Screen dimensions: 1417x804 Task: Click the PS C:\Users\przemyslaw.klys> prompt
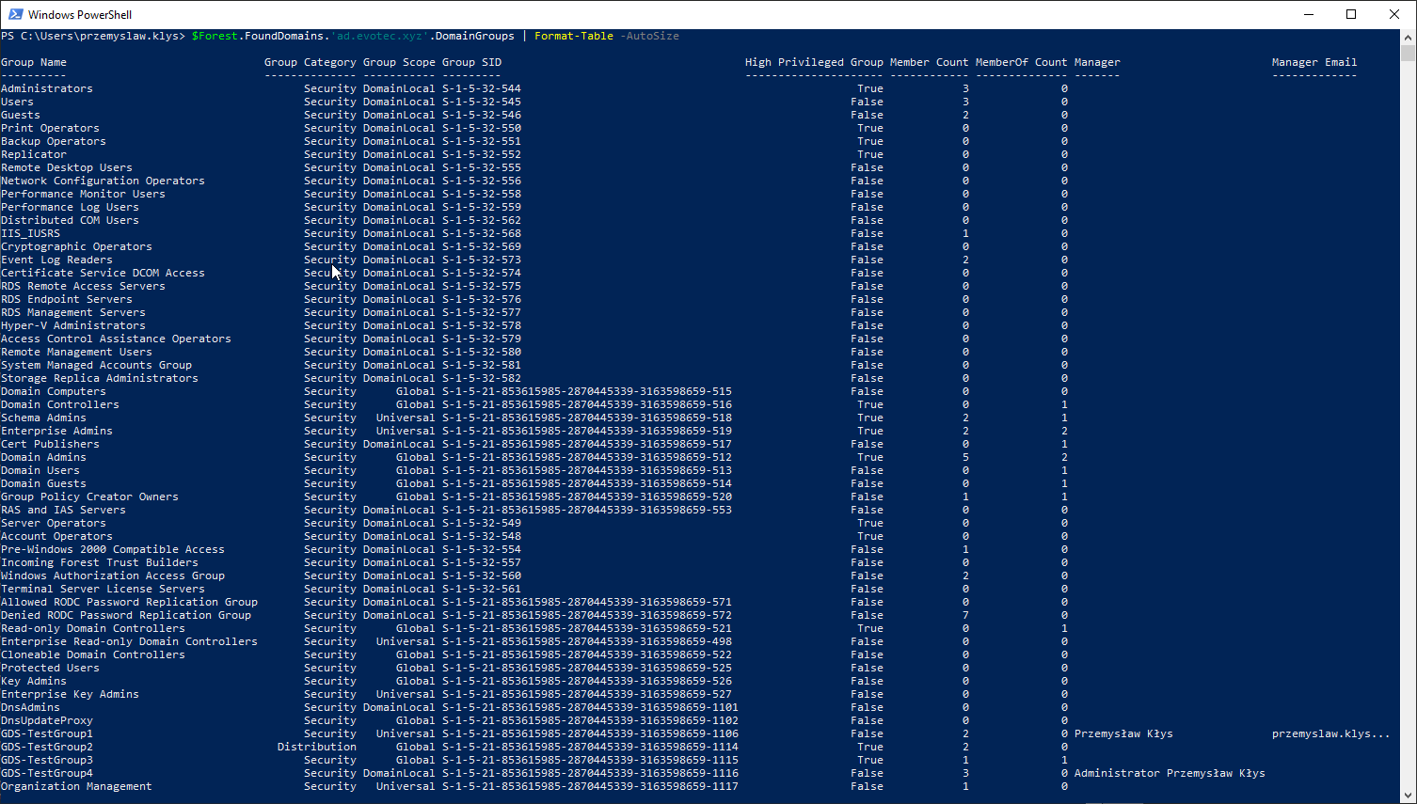click(x=94, y=35)
